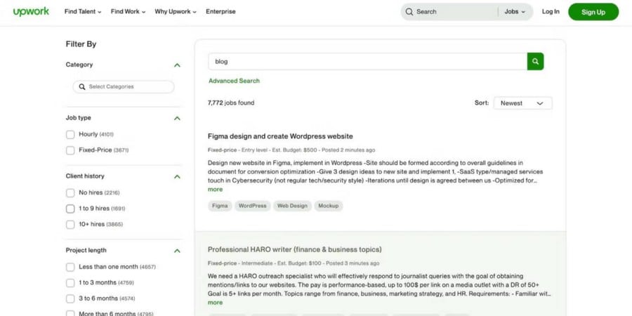Check the Less than one month filter
Image resolution: width=632 pixels, height=316 pixels.
(70, 268)
